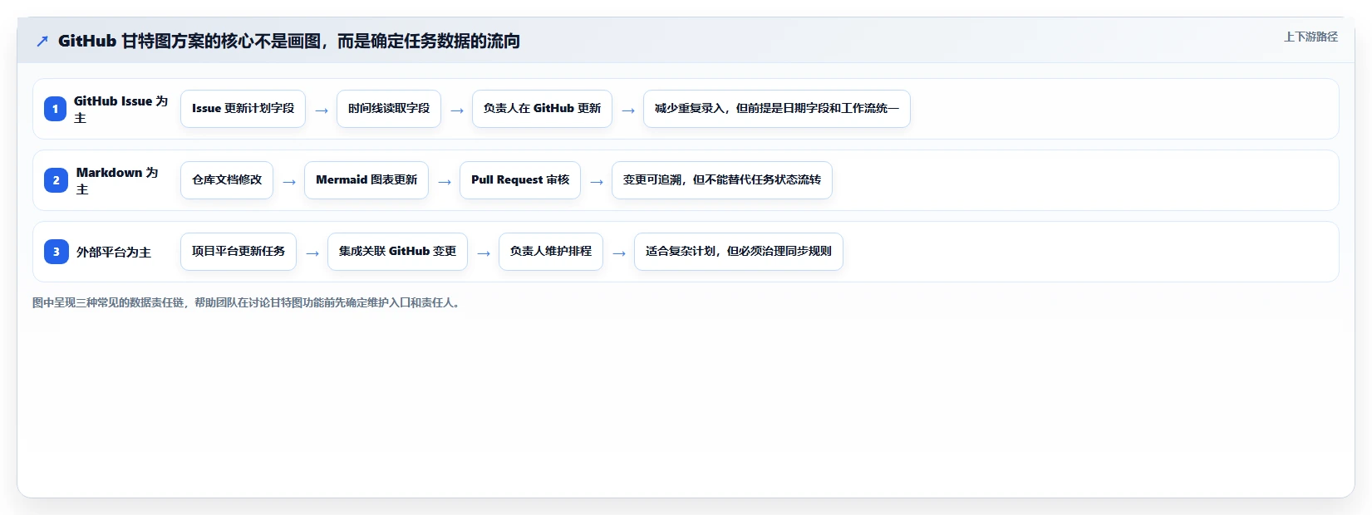The width and height of the screenshot is (1372, 515).
Task: Click the 'GitHub Issue 为主' row label
Action: (x=120, y=109)
